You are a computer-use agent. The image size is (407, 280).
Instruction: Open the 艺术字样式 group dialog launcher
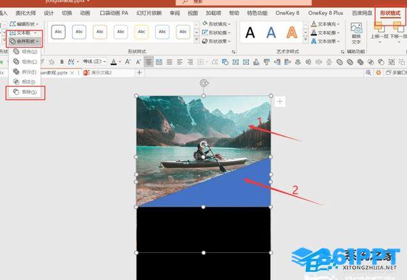pyautogui.click(x=343, y=52)
